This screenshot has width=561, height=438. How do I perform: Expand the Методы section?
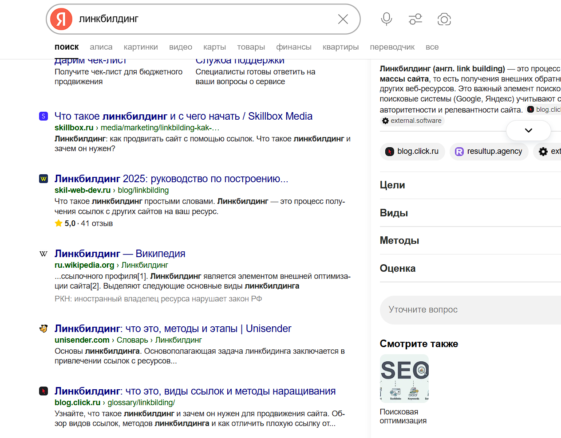click(x=470, y=240)
